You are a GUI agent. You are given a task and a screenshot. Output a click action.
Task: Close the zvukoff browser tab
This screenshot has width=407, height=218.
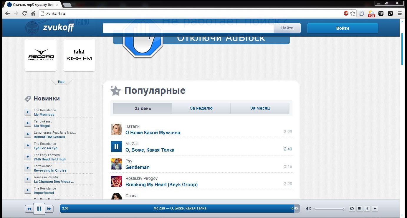coord(57,5)
